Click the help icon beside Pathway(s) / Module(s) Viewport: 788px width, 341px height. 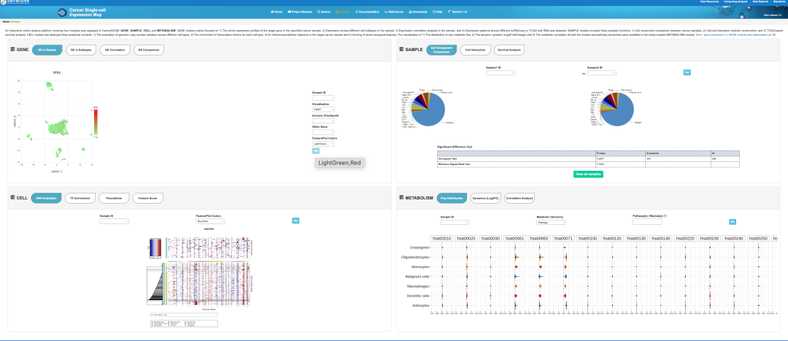click(x=665, y=215)
